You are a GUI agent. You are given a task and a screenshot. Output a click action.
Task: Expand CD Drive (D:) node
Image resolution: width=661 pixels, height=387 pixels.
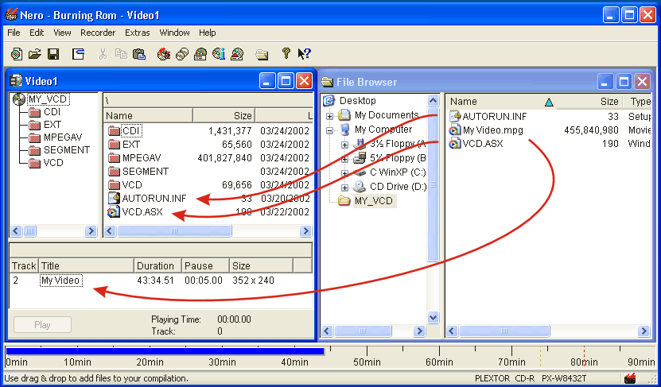[x=344, y=188]
